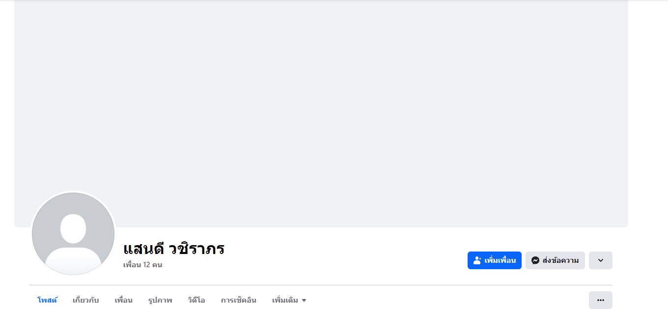The height and width of the screenshot is (309, 668).
Task: Switch to the เกี่ยวกับ tab
Action: pyautogui.click(x=85, y=300)
